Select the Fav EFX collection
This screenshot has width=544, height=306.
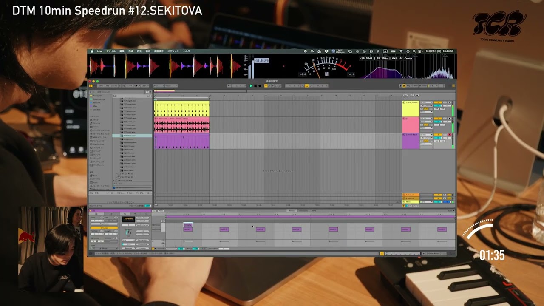pyautogui.click(x=96, y=103)
